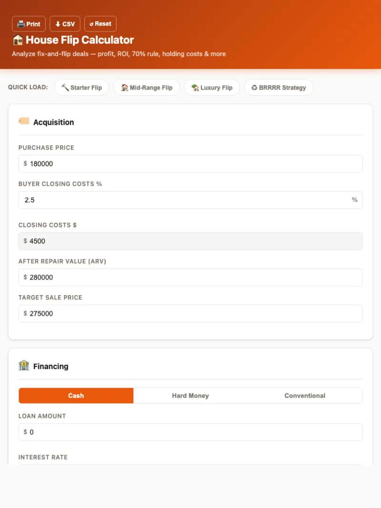Load the Mid-Range Flip preset
The width and height of the screenshot is (381, 508).
146,88
